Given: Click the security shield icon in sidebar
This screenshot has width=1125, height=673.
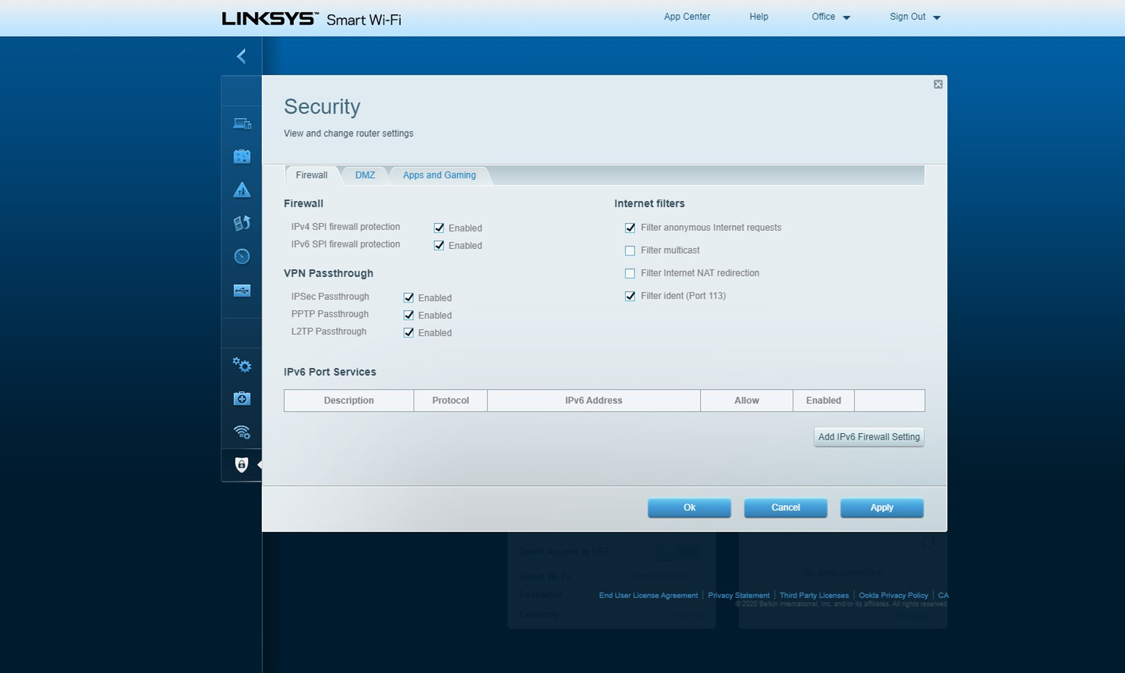Looking at the screenshot, I should [x=242, y=464].
